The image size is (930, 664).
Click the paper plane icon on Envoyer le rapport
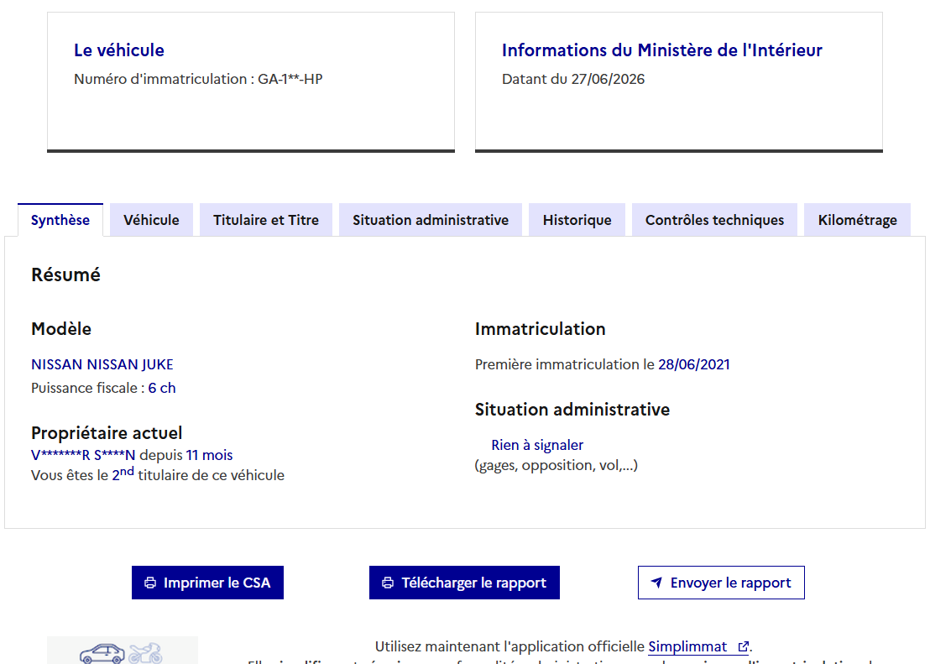[x=656, y=583]
